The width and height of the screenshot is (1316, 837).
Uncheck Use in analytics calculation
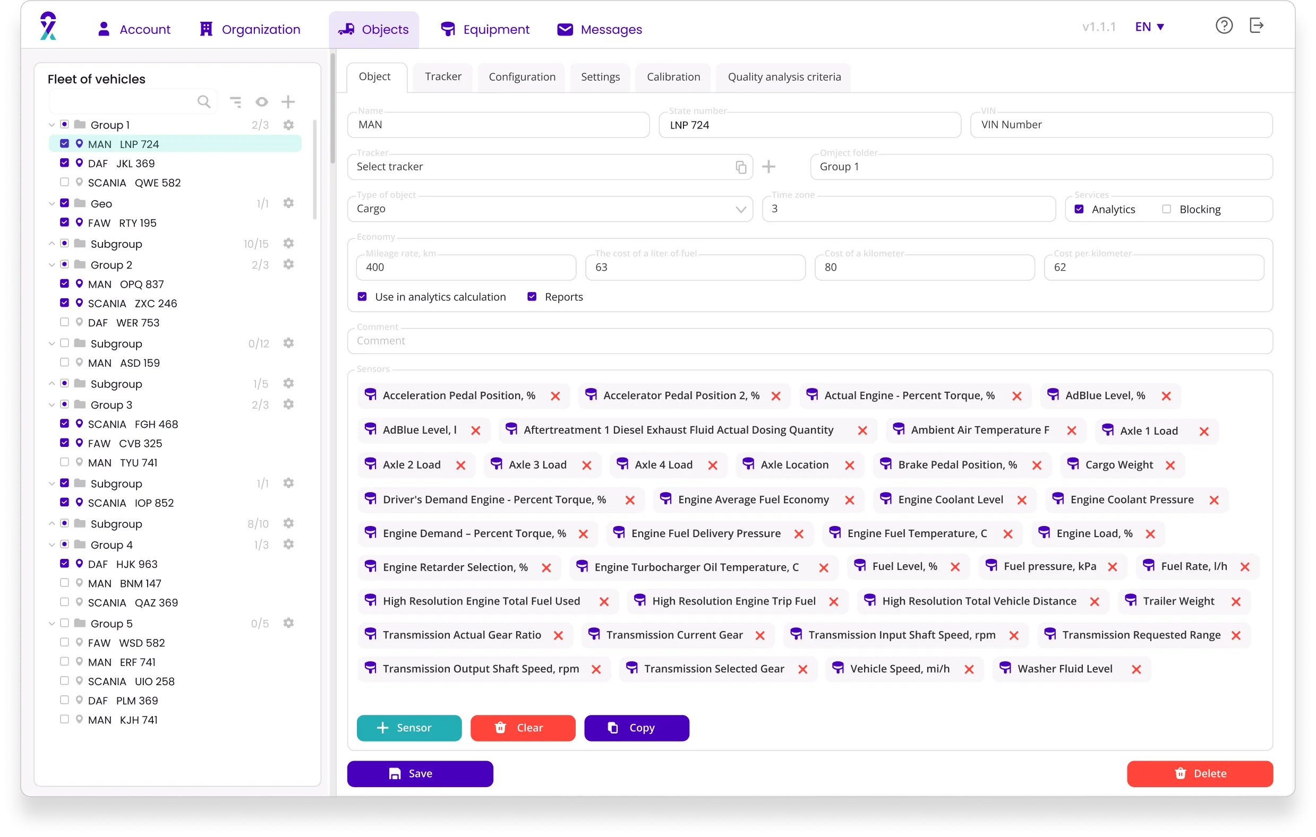(362, 297)
